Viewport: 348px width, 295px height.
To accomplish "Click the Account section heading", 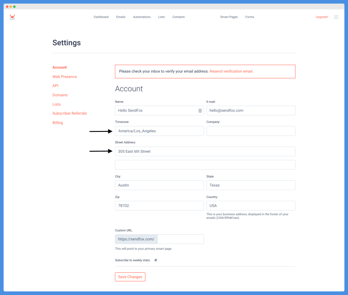I will point(129,89).
